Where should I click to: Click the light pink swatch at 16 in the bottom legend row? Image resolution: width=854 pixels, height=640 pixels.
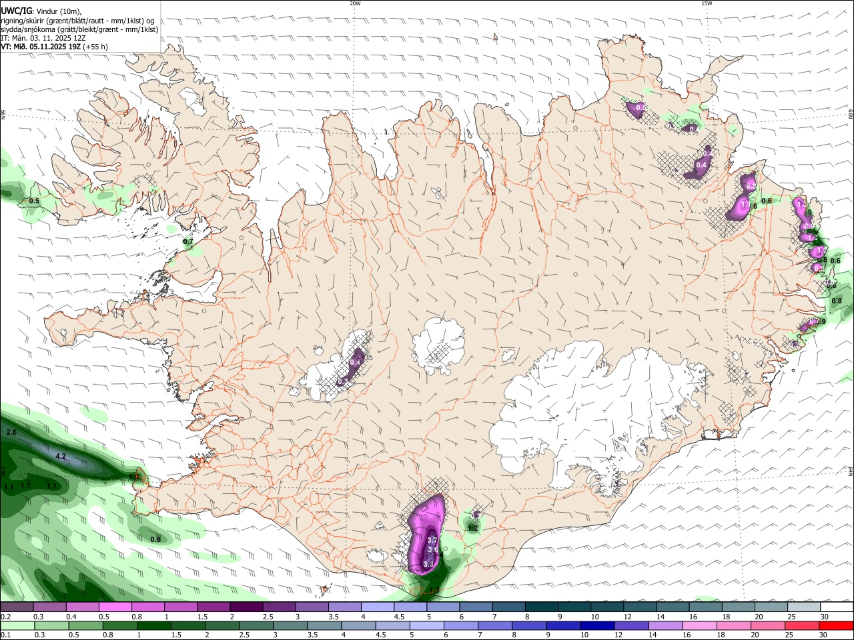click(x=699, y=626)
